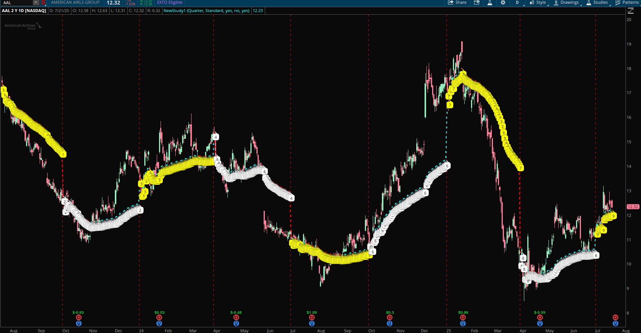Click the red indicator icon beside the symbol box
Viewport: 641px width, 333px height.
point(43,3)
